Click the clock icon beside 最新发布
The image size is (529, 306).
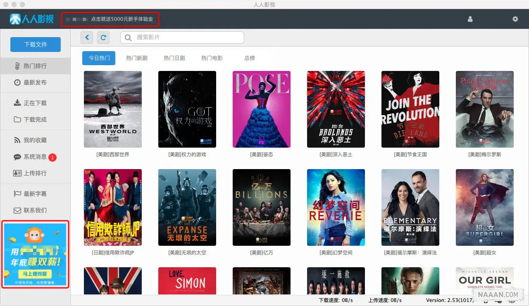click(17, 82)
